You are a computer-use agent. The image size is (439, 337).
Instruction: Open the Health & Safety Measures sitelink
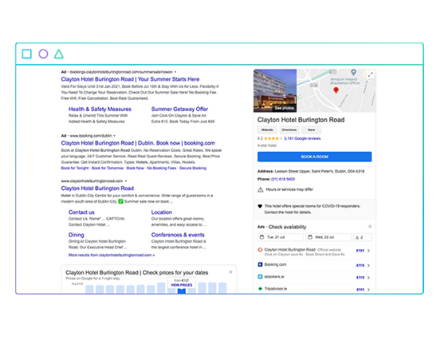click(100, 109)
